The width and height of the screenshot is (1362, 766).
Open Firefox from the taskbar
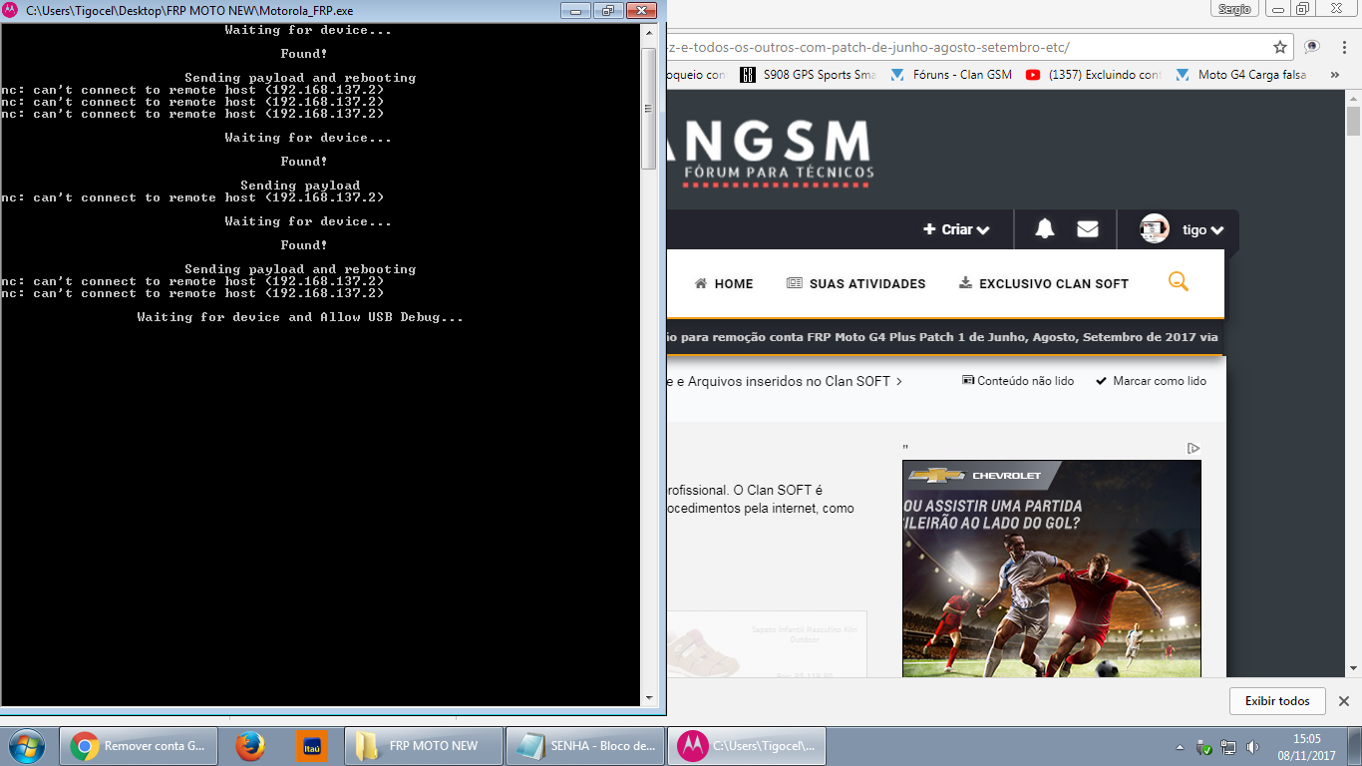pyautogui.click(x=250, y=745)
